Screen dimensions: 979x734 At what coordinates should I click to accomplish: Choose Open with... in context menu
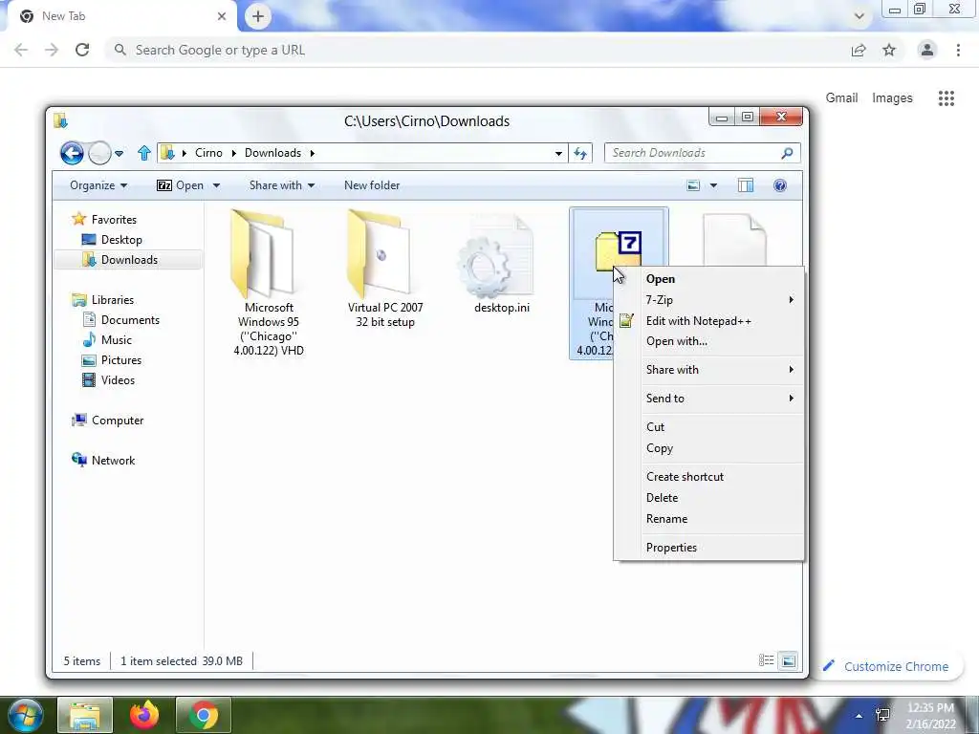[x=708, y=341]
